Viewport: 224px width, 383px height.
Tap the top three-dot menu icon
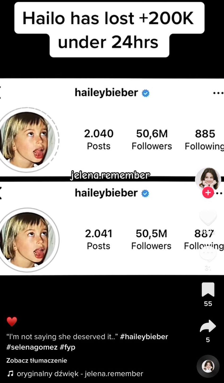click(x=218, y=93)
